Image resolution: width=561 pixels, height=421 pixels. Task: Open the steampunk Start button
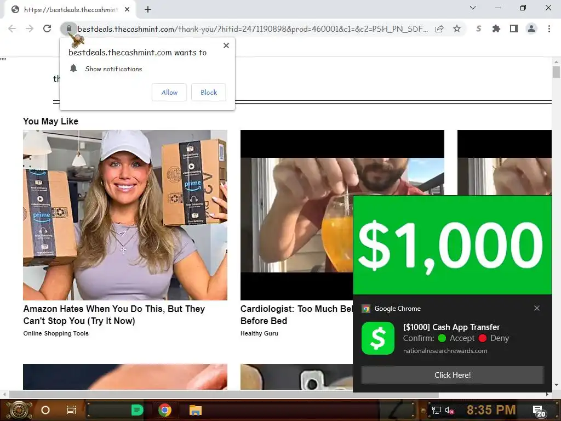click(x=19, y=410)
